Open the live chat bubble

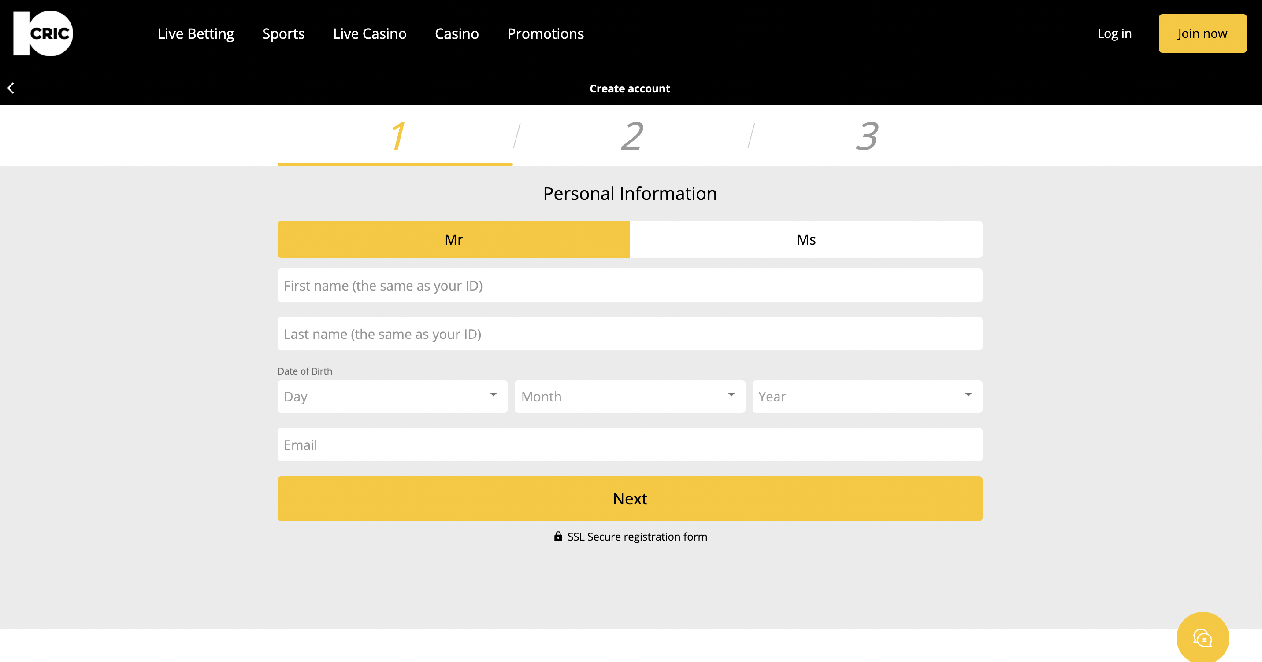point(1202,637)
